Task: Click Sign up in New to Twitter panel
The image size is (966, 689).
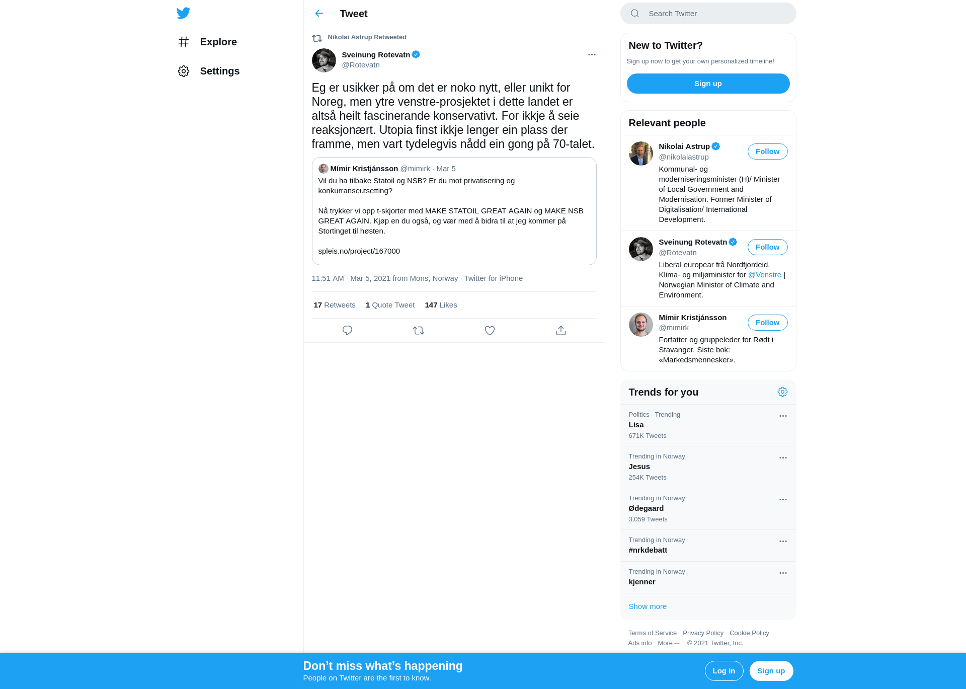Action: tap(708, 84)
